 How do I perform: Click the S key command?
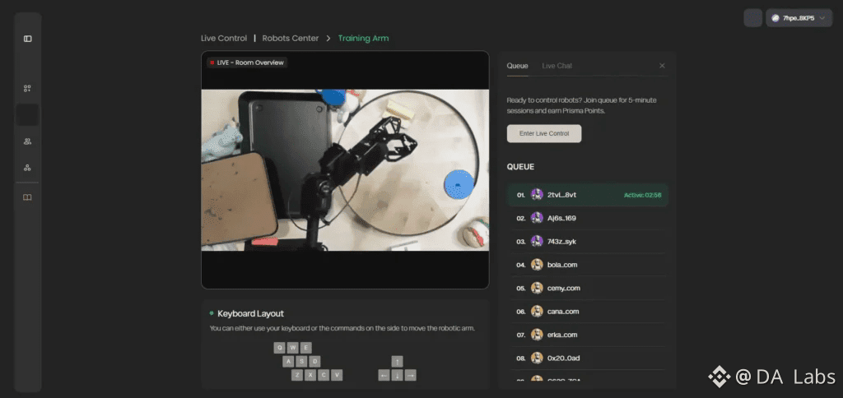[x=302, y=362]
